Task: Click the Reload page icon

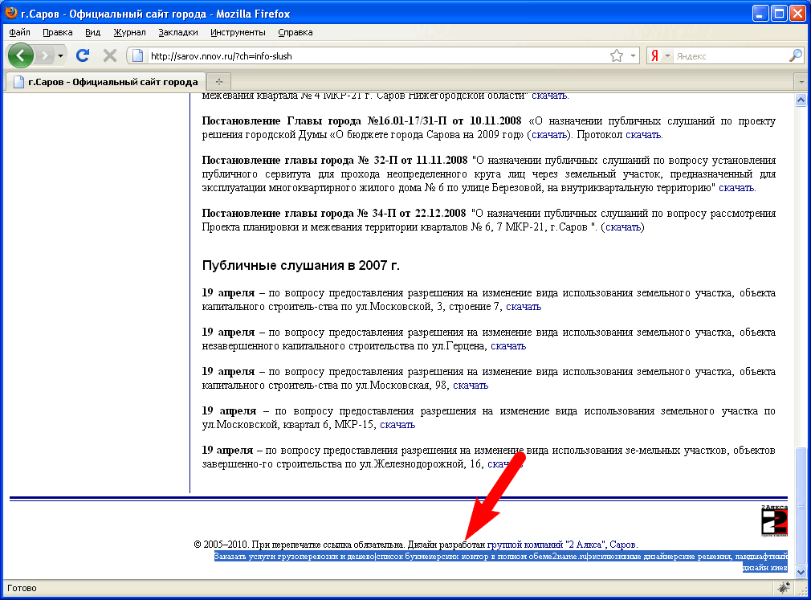Action: (82, 55)
